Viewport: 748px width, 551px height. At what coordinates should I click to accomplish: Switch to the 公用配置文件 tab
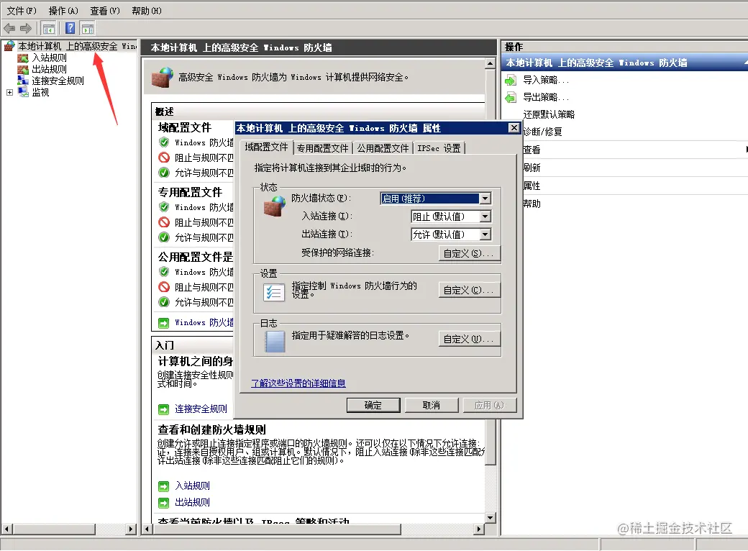383,148
